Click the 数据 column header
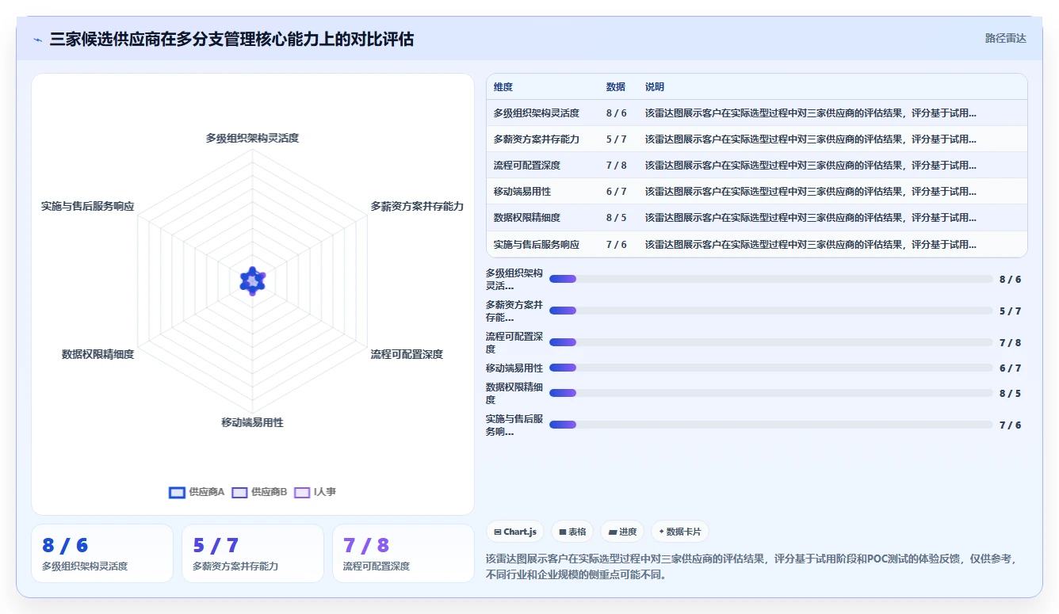 [616, 87]
